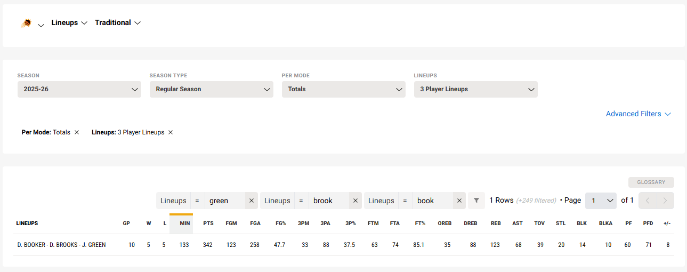
Task: Open the page number selector
Action: 601,201
